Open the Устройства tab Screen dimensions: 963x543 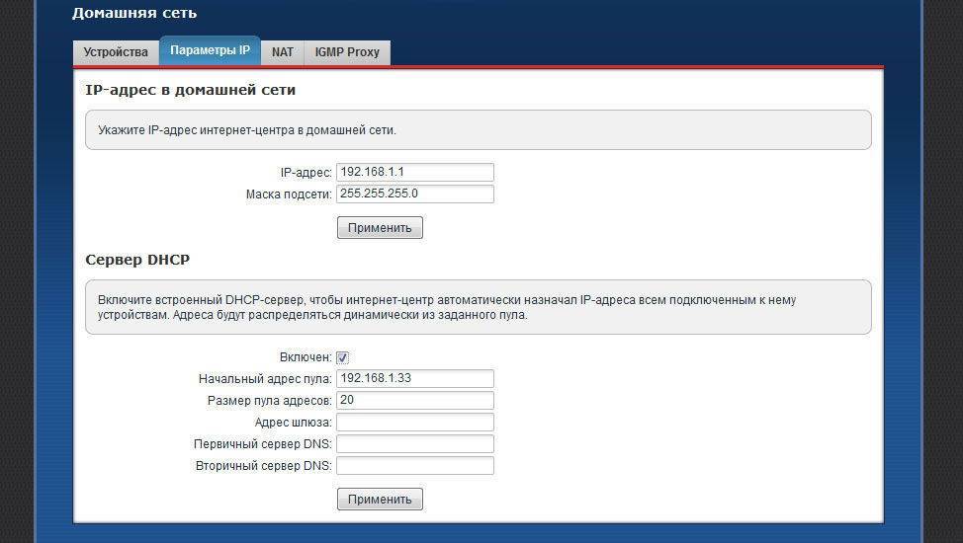(x=116, y=52)
